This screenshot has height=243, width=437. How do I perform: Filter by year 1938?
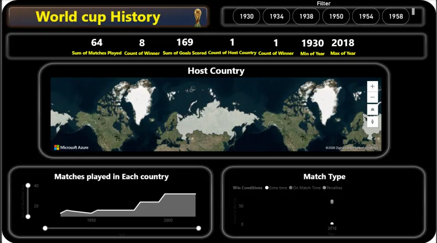(x=306, y=17)
